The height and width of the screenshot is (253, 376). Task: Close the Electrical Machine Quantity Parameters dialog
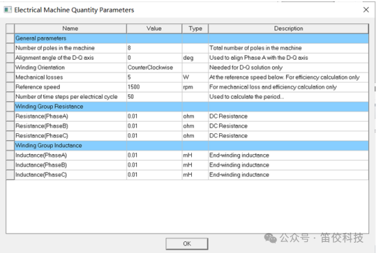pos(366,10)
